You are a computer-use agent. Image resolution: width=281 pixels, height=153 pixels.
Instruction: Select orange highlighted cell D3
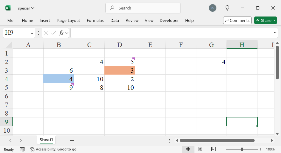120,70
